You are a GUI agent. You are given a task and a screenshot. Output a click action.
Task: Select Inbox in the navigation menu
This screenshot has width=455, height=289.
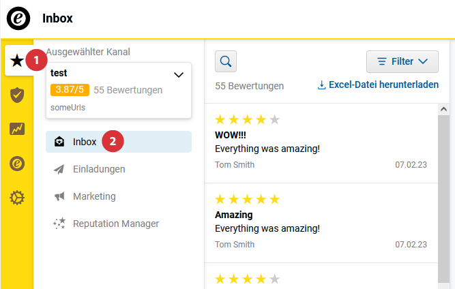(x=85, y=142)
